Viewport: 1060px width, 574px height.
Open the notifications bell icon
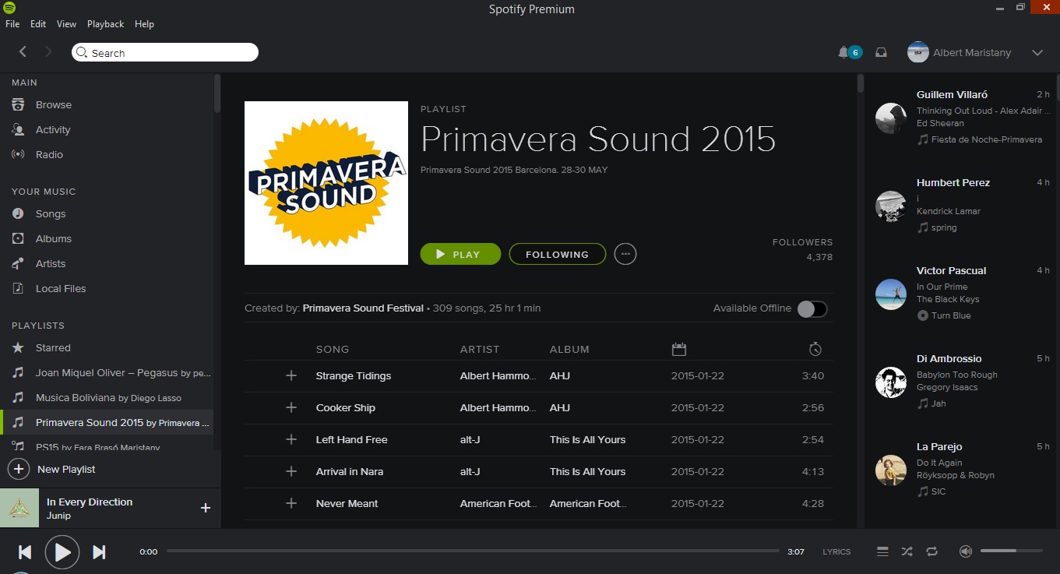(x=843, y=53)
